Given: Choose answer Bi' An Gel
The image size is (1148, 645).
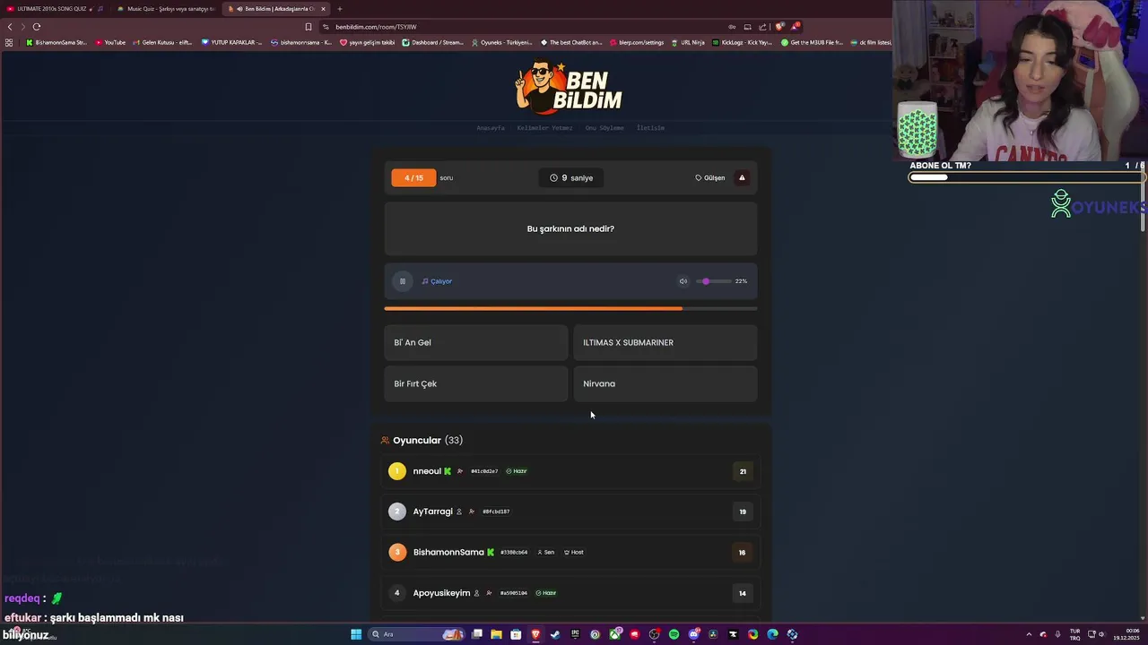Looking at the screenshot, I should point(475,342).
